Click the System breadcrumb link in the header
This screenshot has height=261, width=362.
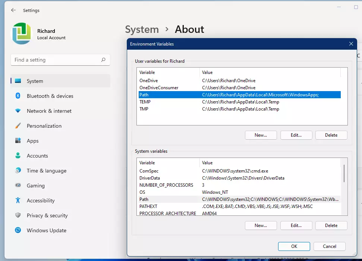tap(142, 29)
